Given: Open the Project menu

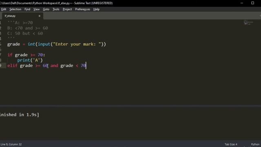Looking at the screenshot, I should point(67,9).
